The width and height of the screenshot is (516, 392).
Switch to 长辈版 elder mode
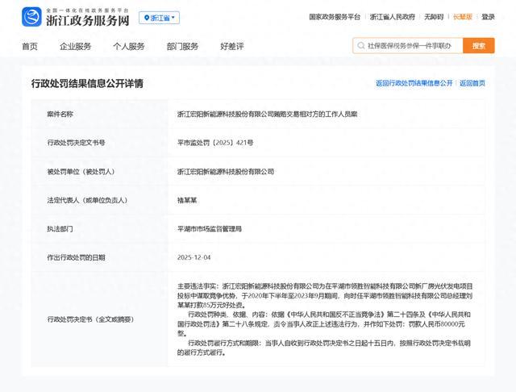pyautogui.click(x=463, y=17)
